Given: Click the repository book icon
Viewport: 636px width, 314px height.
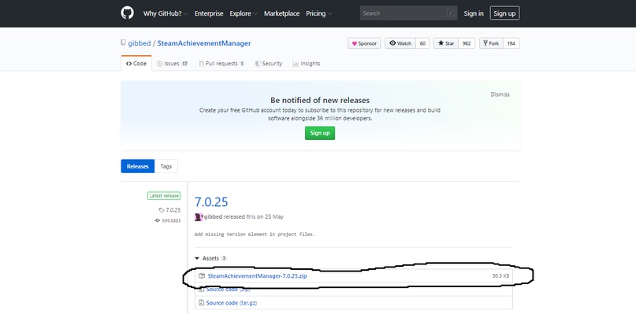Looking at the screenshot, I should [123, 43].
